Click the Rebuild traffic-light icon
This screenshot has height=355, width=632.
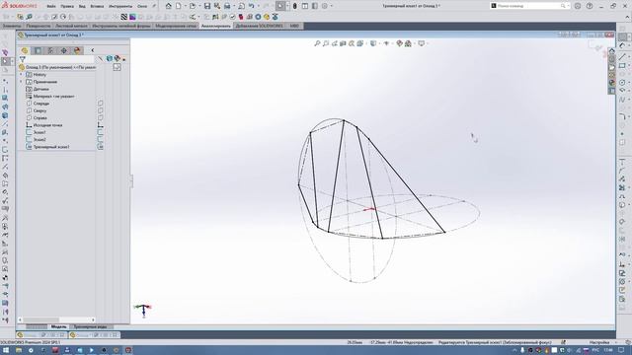tap(295, 6)
